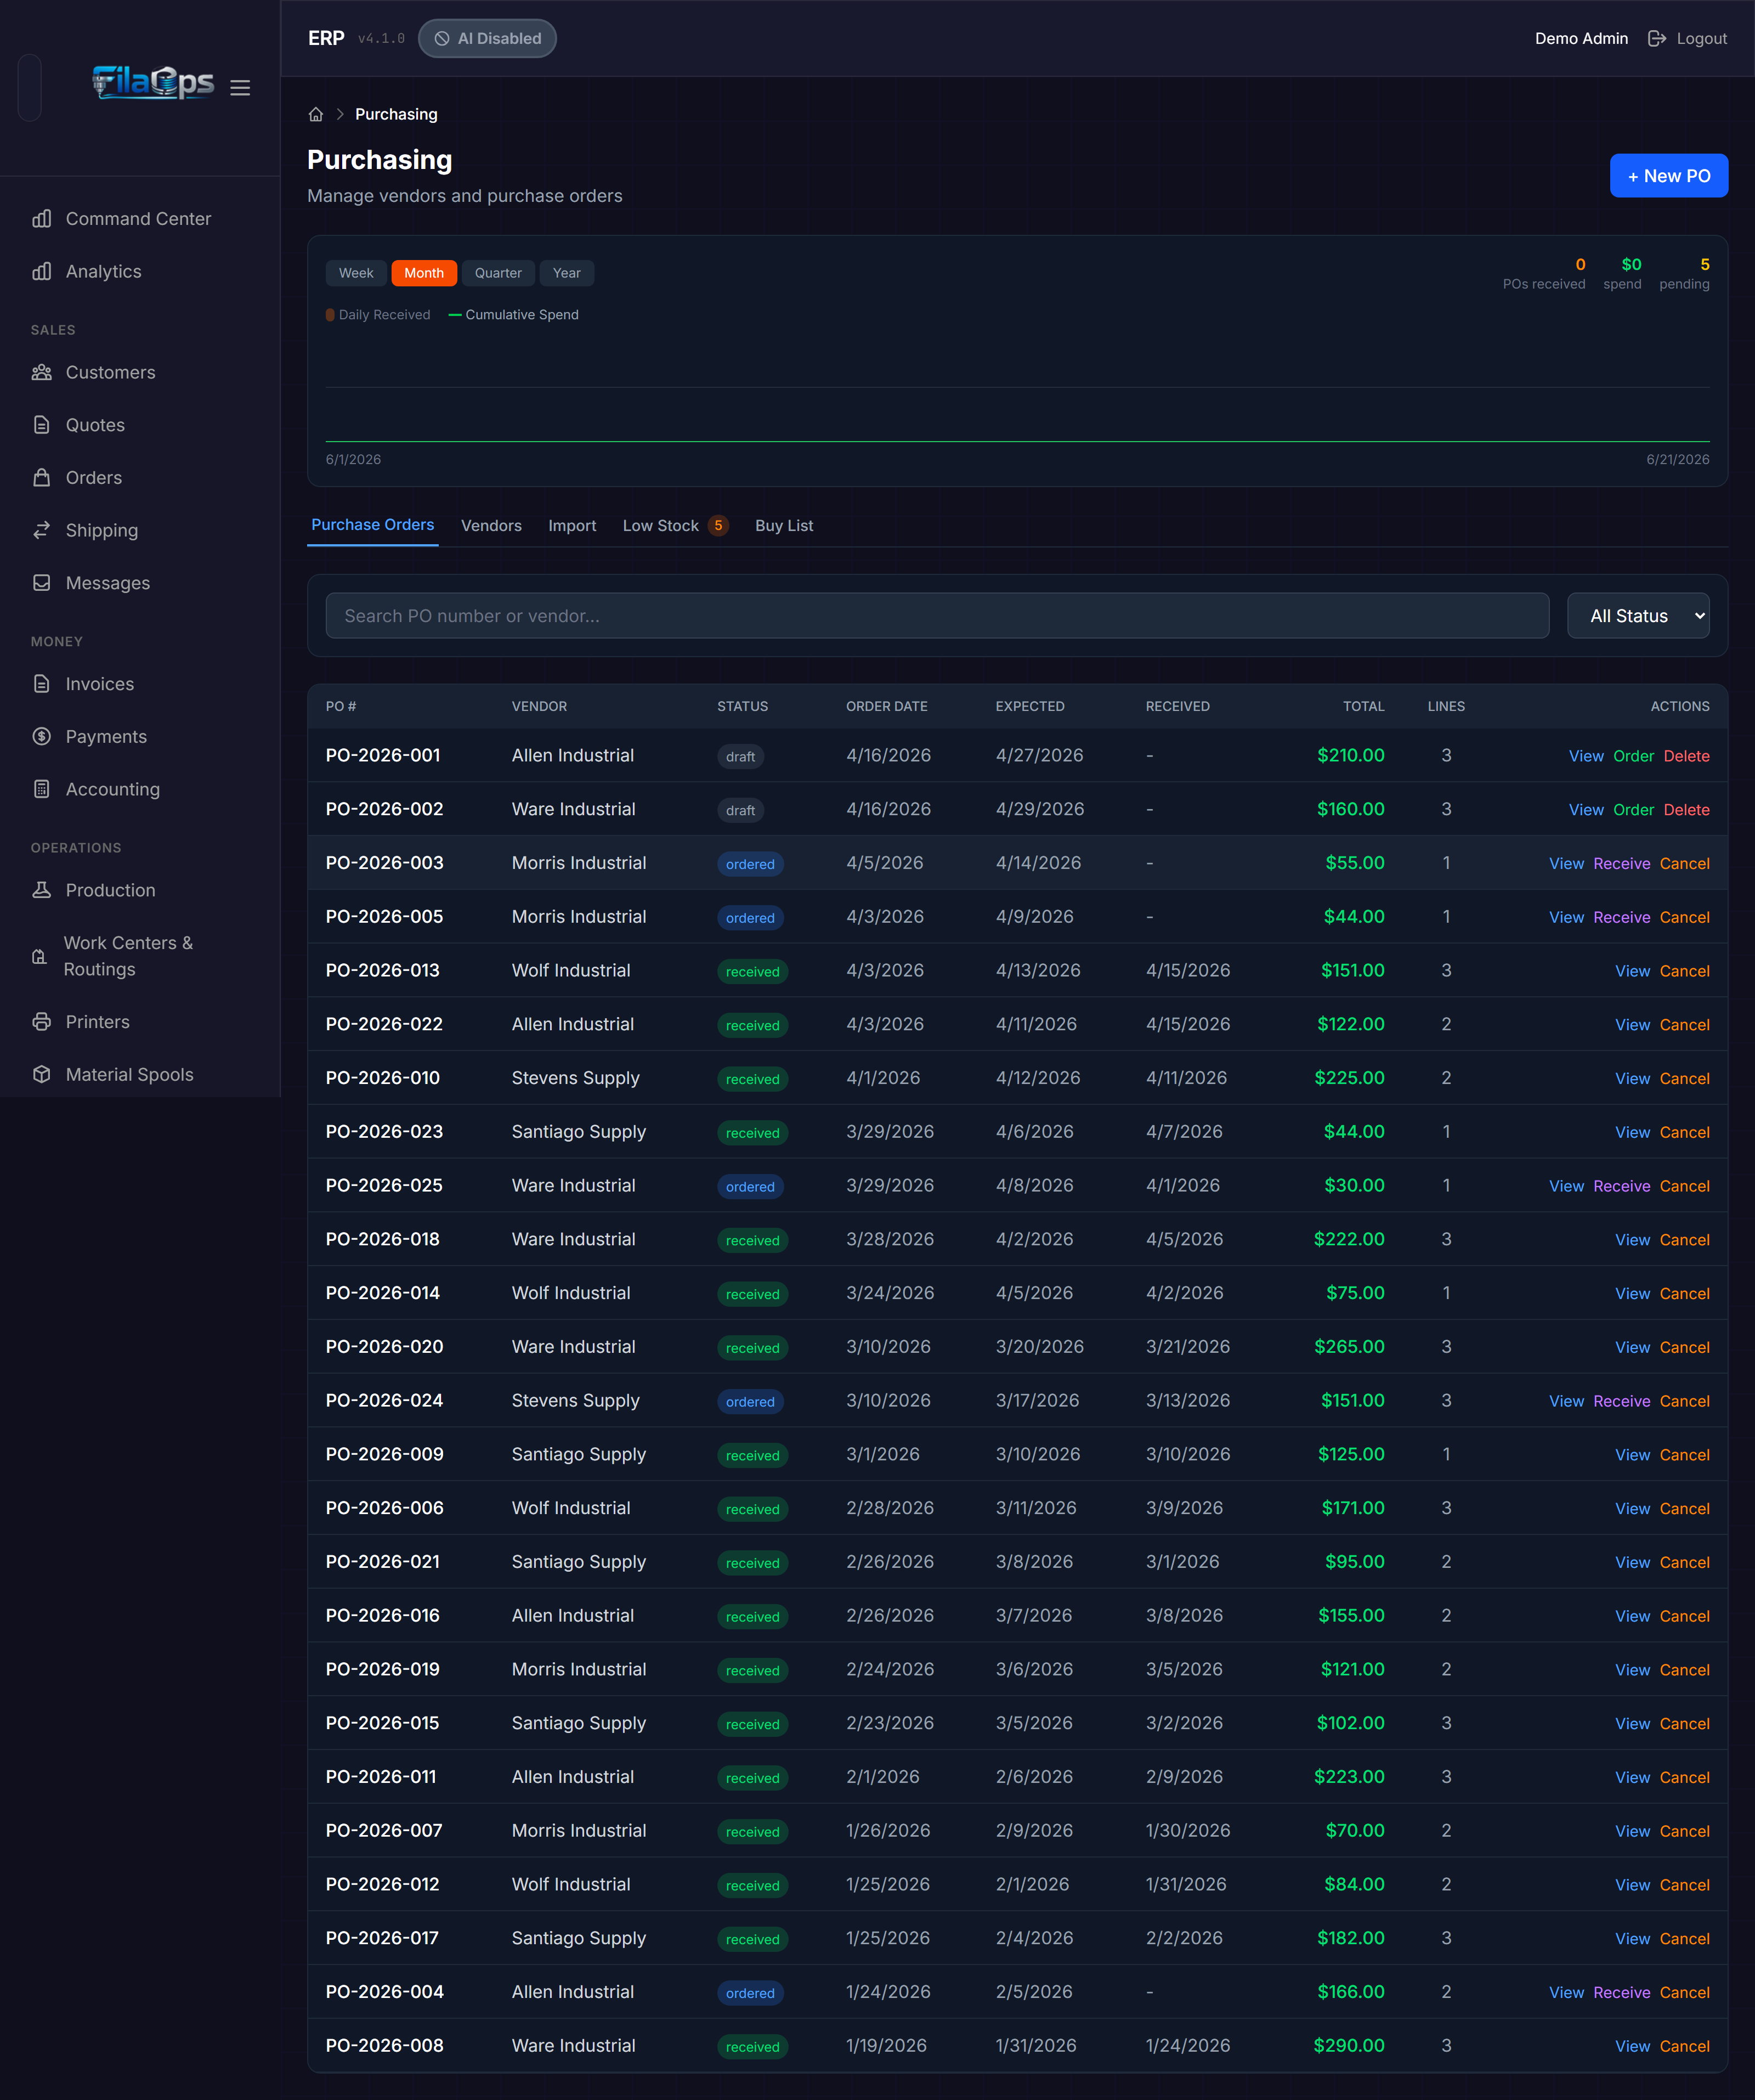The image size is (1755, 2100).
Task: Open Invoices via its file icon
Action: point(41,684)
